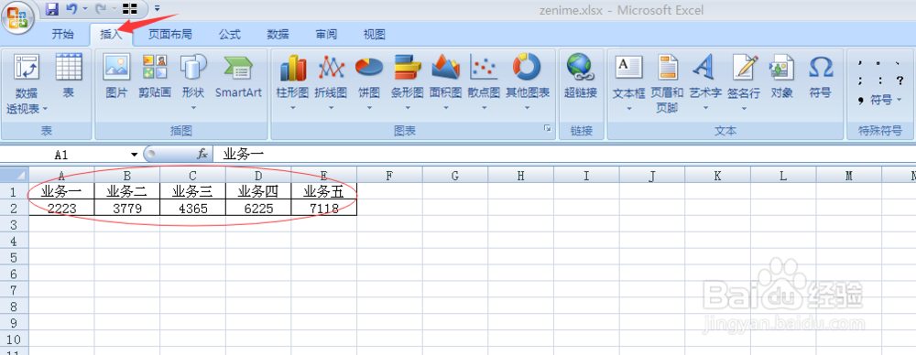Select cell with value 3779

[x=127, y=208]
